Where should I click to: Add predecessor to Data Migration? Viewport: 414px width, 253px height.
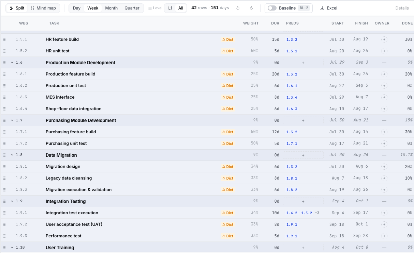coord(303,155)
